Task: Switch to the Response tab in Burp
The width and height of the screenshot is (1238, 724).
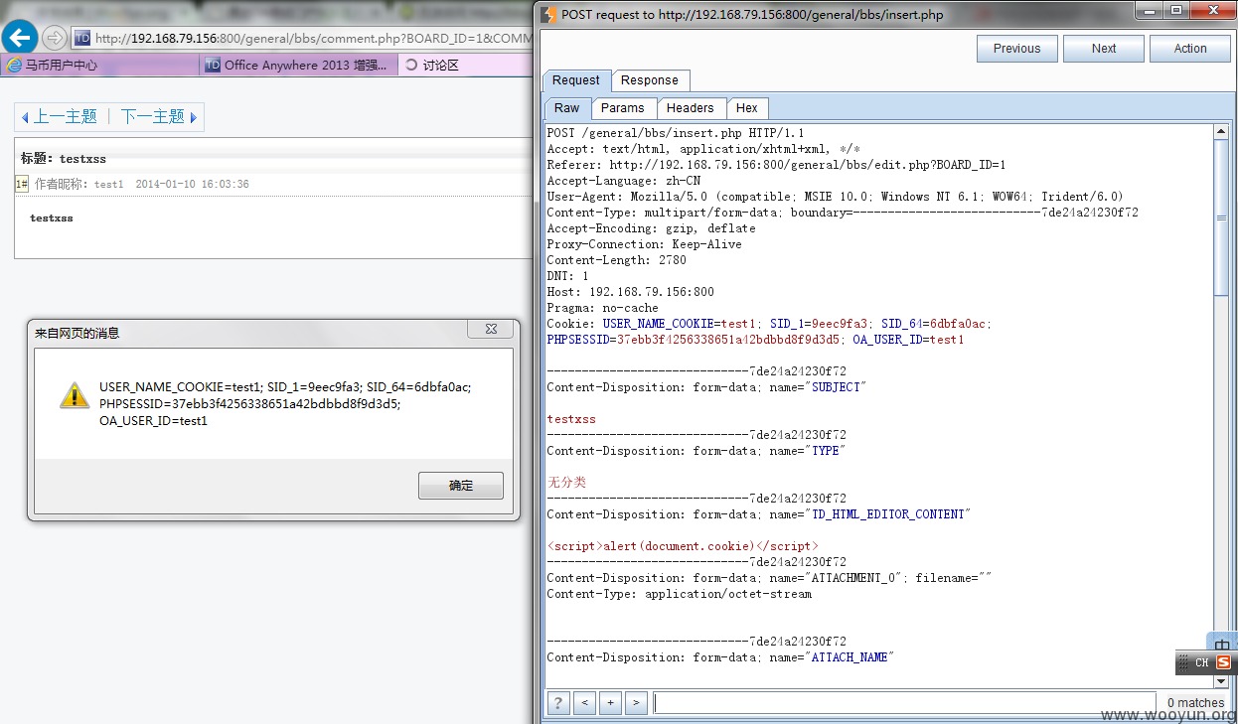Action: pyautogui.click(x=650, y=80)
